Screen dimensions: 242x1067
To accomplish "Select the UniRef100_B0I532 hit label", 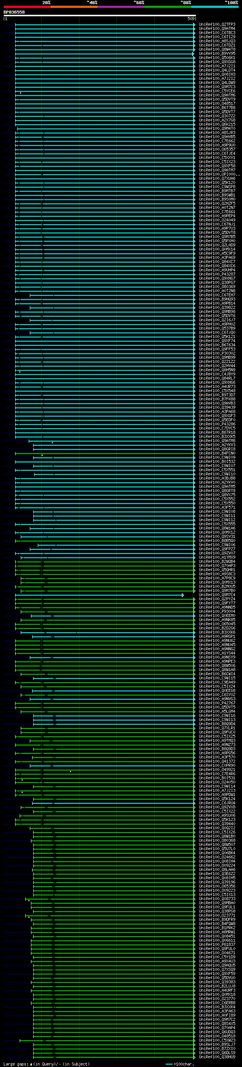I will (217, 461).
